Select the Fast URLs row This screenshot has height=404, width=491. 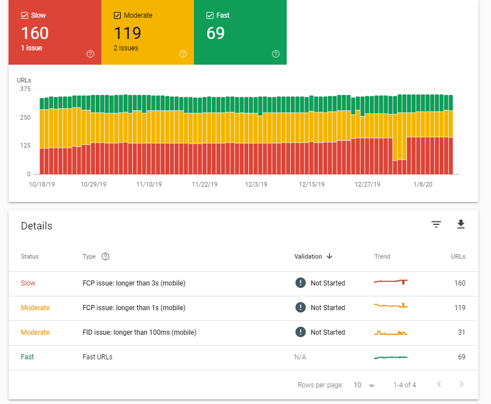[97, 357]
